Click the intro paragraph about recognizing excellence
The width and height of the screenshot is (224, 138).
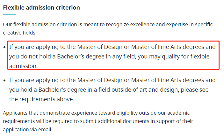pyautogui.click(x=108, y=28)
